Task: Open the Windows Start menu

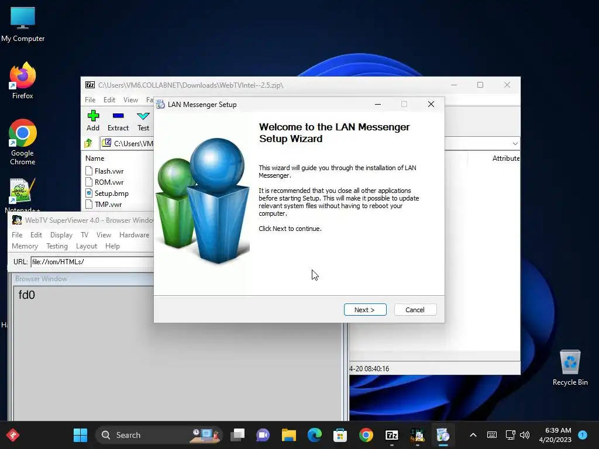Action: click(80, 435)
